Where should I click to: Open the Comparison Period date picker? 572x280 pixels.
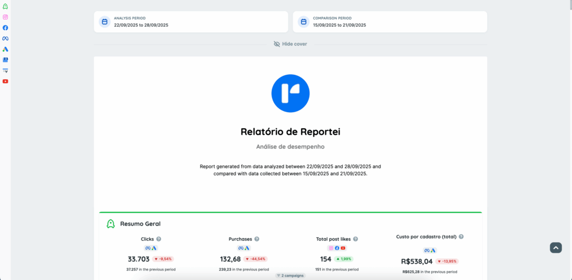[389, 22]
